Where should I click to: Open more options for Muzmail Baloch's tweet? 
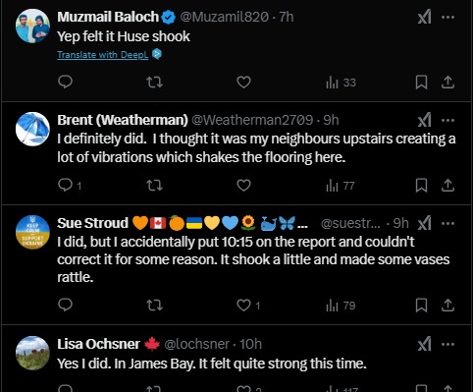click(447, 17)
